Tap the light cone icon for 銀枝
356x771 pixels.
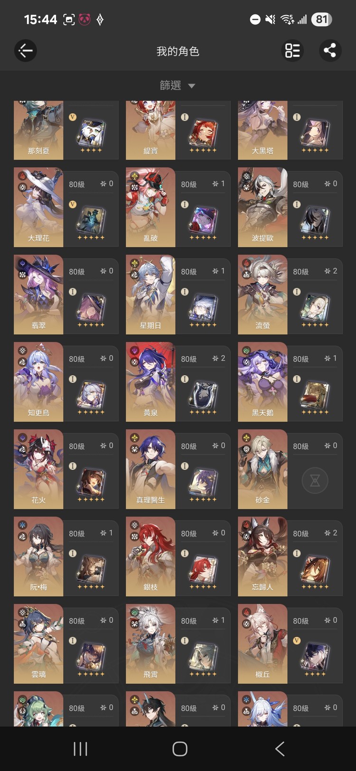203,568
